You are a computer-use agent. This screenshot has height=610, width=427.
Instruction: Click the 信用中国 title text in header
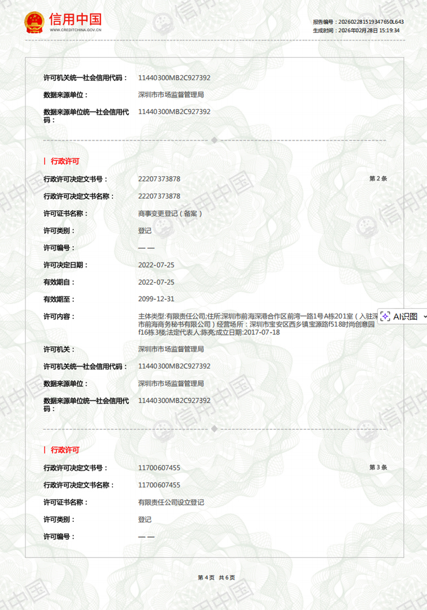tap(75, 19)
